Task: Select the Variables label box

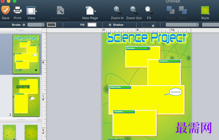Action: pos(124,112)
